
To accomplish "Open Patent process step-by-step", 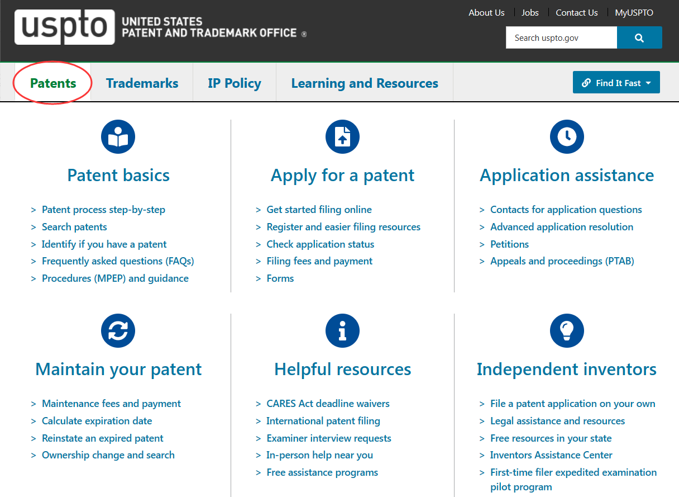I will pyautogui.click(x=103, y=210).
